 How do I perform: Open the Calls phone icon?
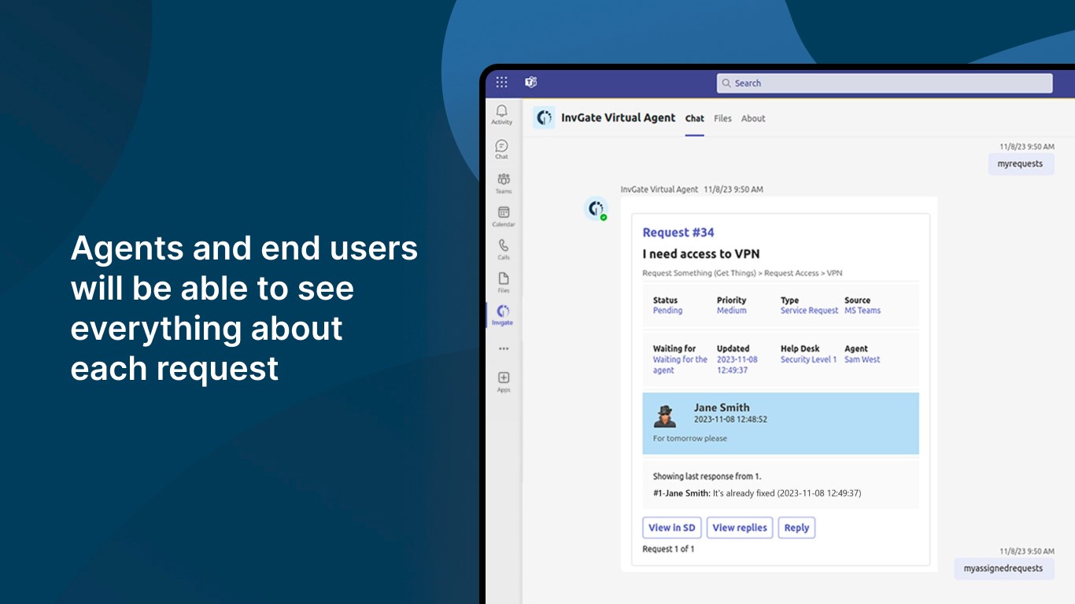(x=504, y=249)
